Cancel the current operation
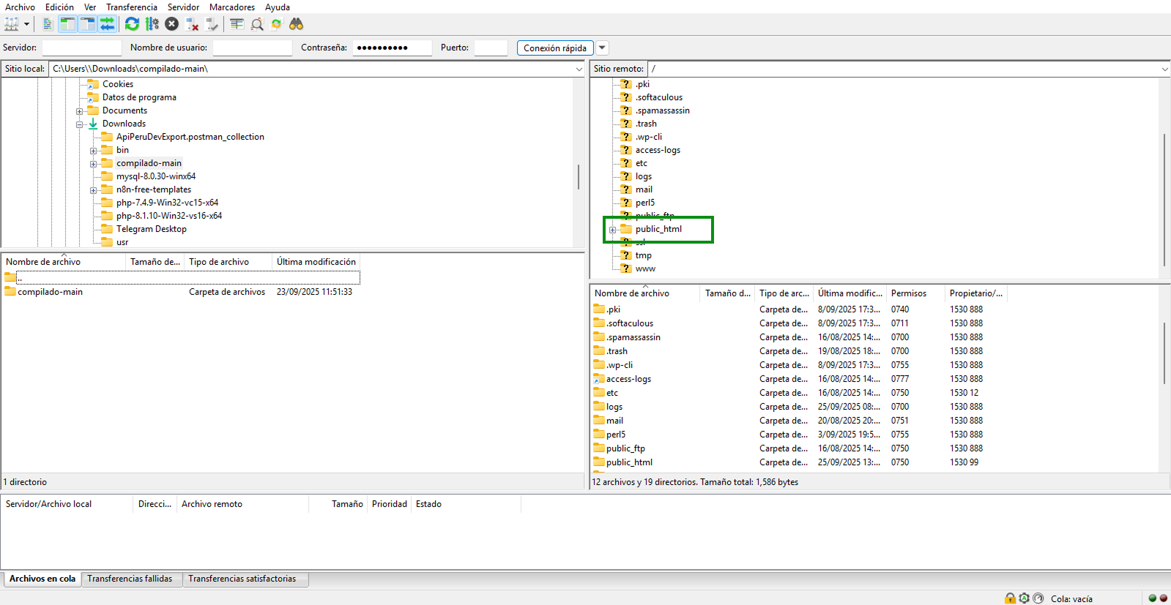This screenshot has height=605, width=1171. click(171, 24)
